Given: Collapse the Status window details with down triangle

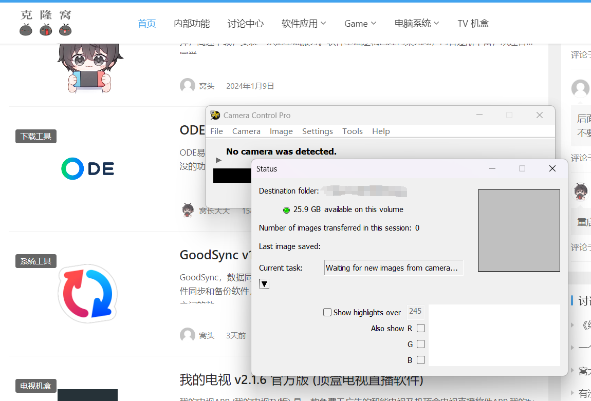Looking at the screenshot, I should (x=264, y=284).
